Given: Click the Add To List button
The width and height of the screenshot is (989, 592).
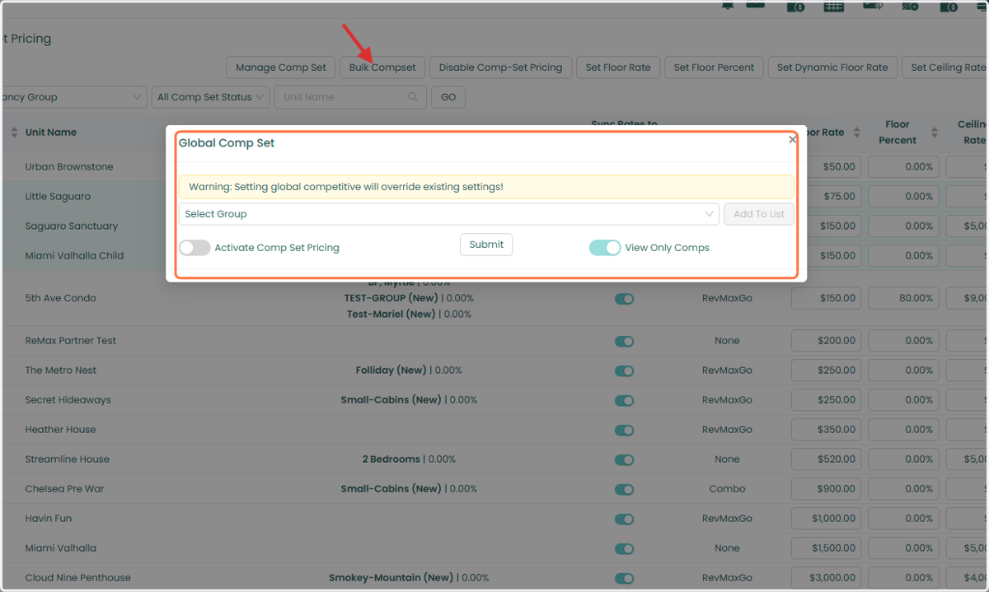Looking at the screenshot, I should (x=759, y=214).
